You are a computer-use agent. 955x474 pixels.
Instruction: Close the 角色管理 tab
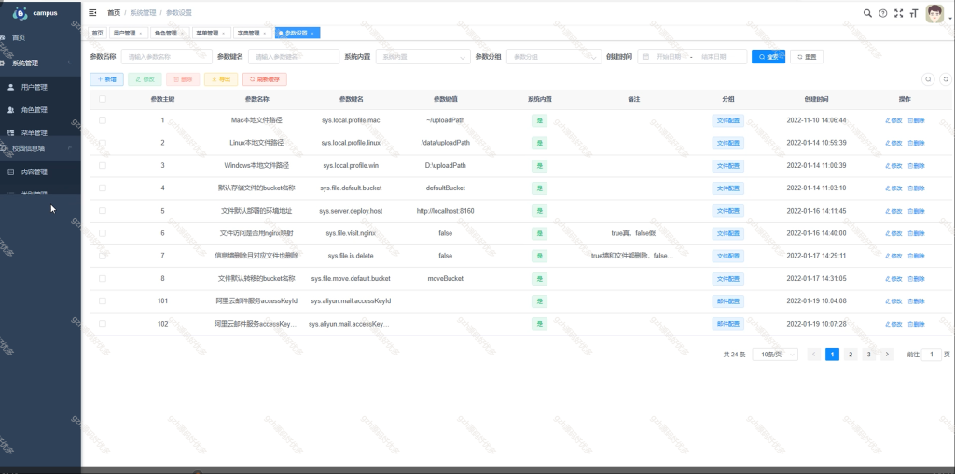[x=182, y=34]
